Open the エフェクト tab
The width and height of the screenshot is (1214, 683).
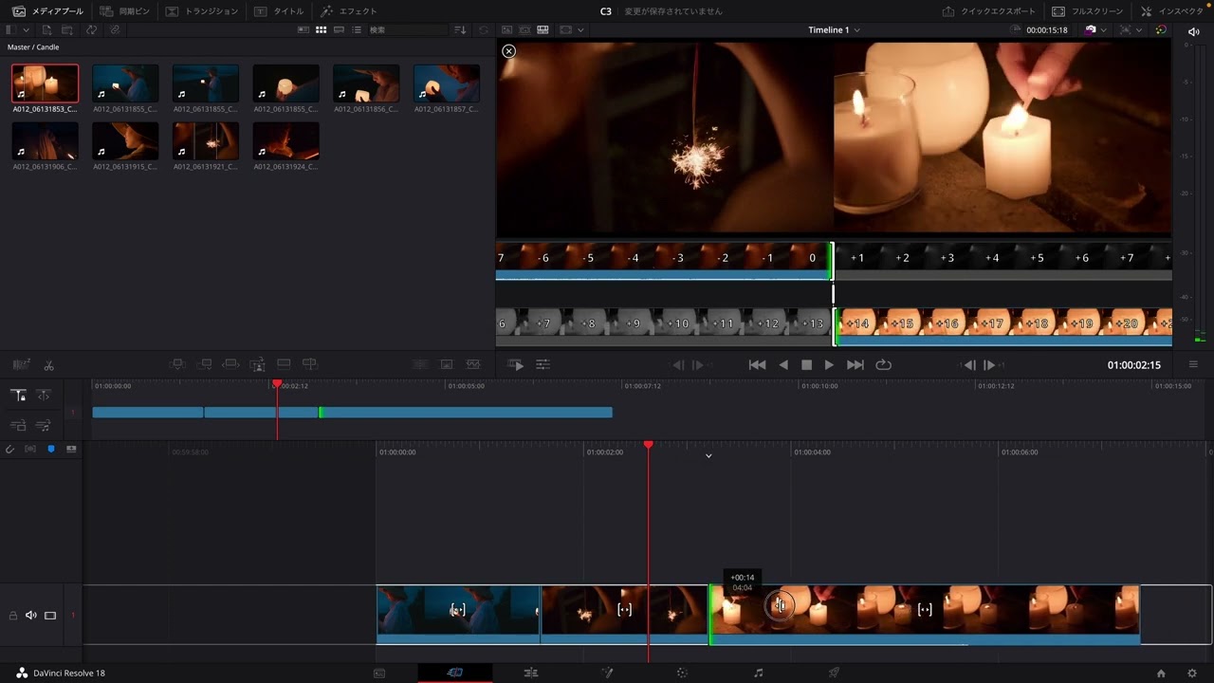(x=348, y=11)
